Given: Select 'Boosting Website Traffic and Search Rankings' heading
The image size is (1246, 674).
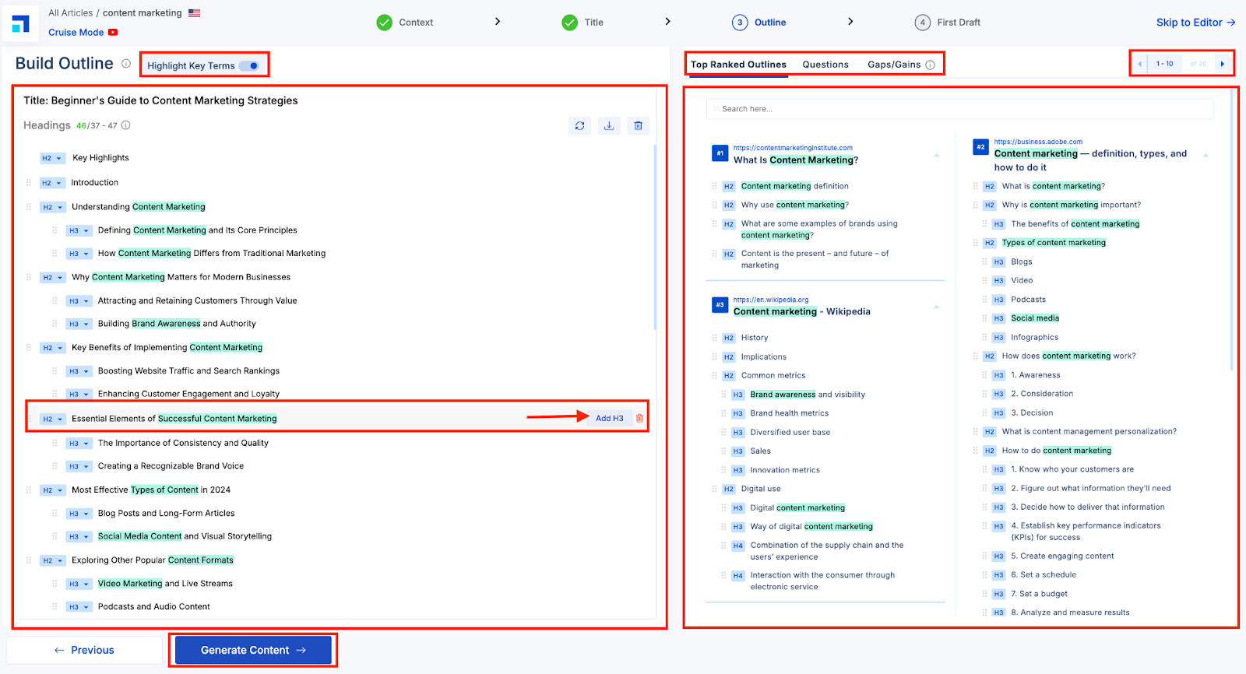Looking at the screenshot, I should 188,371.
